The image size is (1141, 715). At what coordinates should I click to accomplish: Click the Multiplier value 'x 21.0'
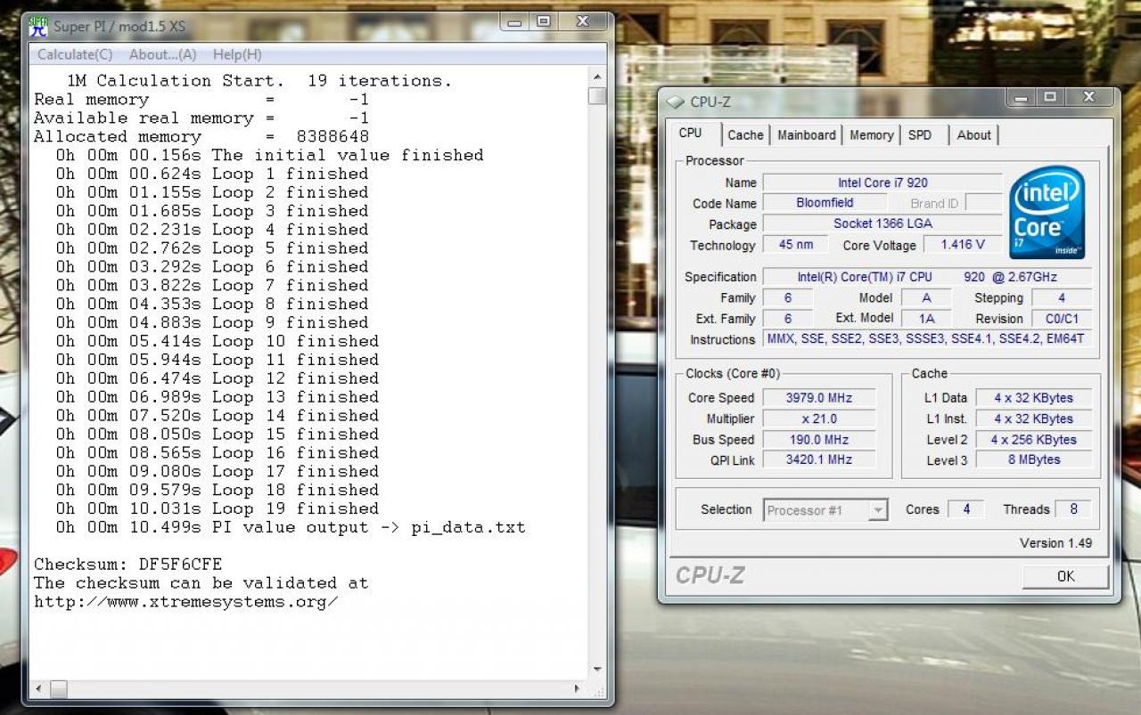tap(819, 418)
